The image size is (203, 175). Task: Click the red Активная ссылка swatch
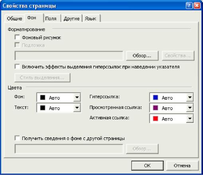pos(156,119)
